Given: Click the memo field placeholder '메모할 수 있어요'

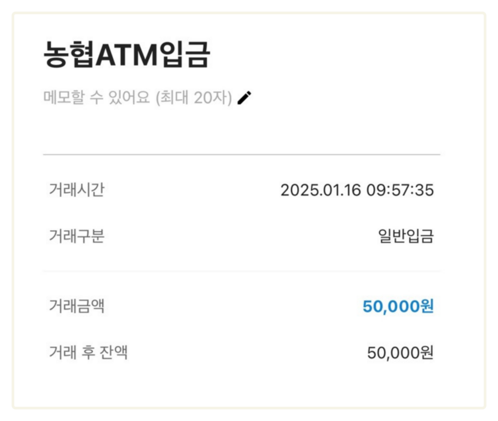Looking at the screenshot, I should pyautogui.click(x=96, y=98).
